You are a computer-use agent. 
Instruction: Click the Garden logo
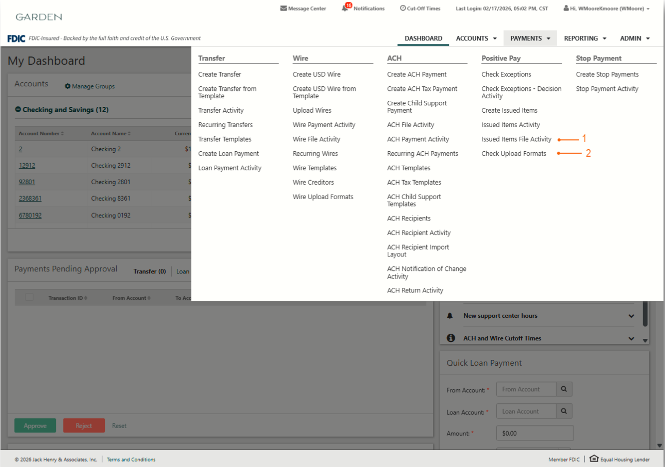(39, 17)
